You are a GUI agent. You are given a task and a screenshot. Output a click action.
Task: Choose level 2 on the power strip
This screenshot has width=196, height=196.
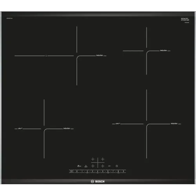click(x=87, y=171)
